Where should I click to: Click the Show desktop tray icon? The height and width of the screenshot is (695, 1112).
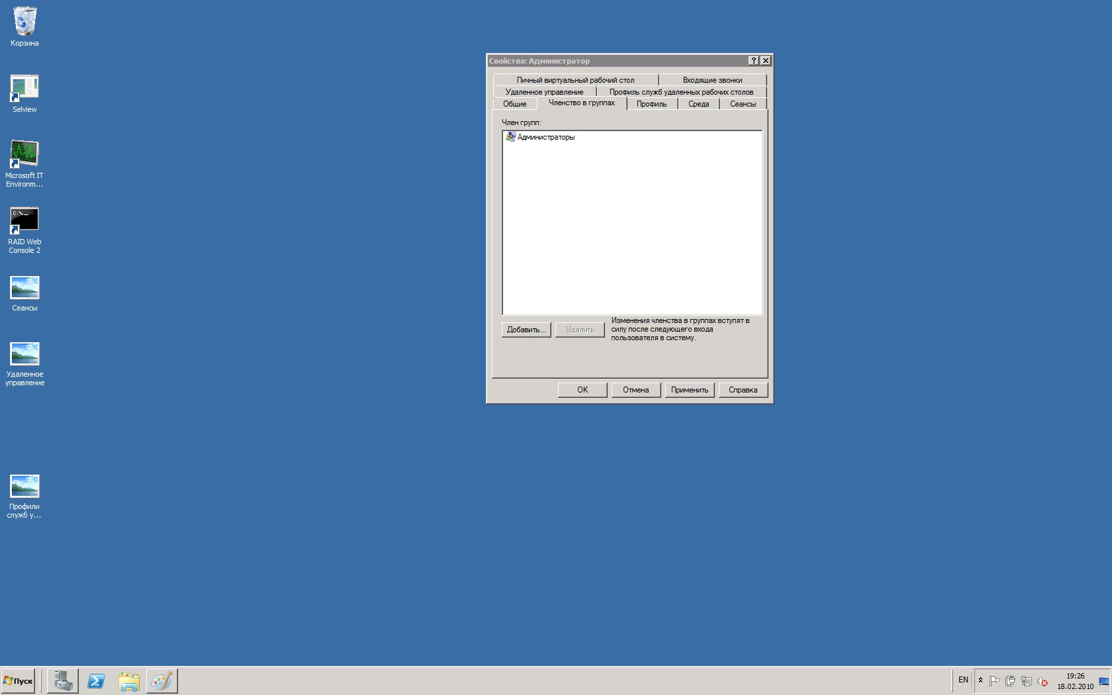(x=1104, y=680)
